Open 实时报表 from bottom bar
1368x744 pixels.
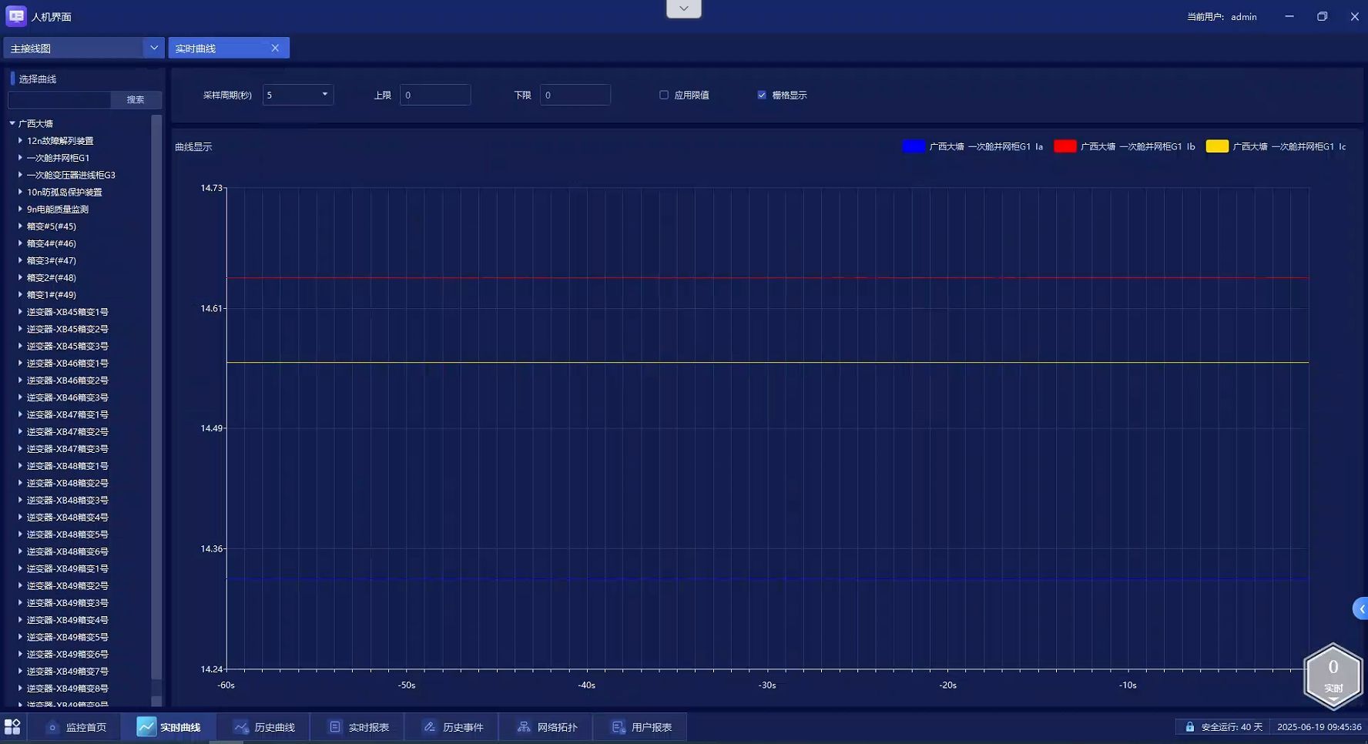pyautogui.click(x=359, y=727)
